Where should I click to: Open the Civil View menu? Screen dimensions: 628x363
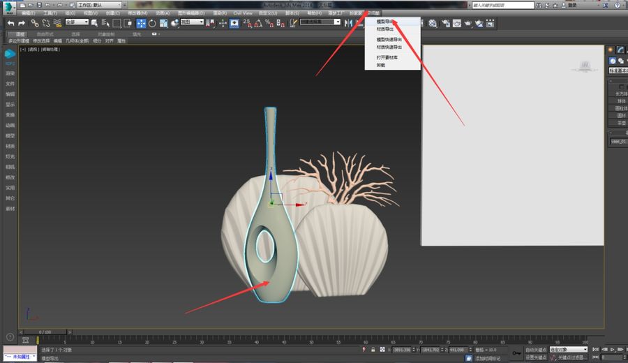243,13
